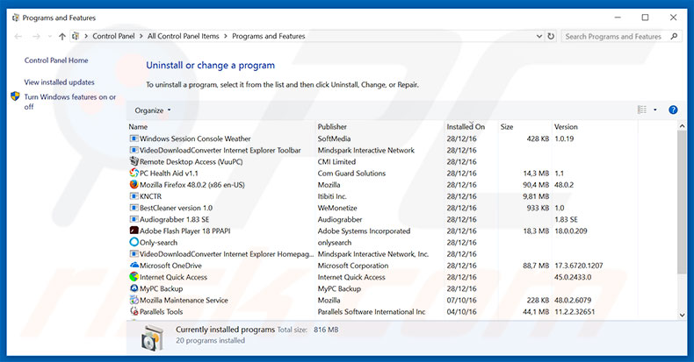Open View installed updates link
694x362 pixels.
point(60,82)
